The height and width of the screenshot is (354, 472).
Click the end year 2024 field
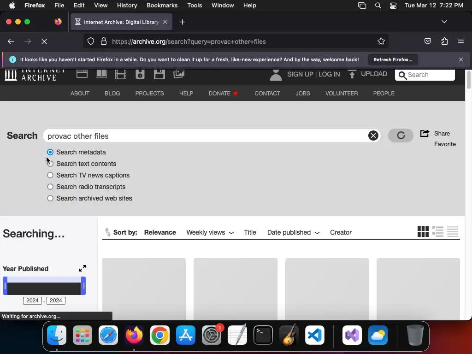click(x=56, y=301)
